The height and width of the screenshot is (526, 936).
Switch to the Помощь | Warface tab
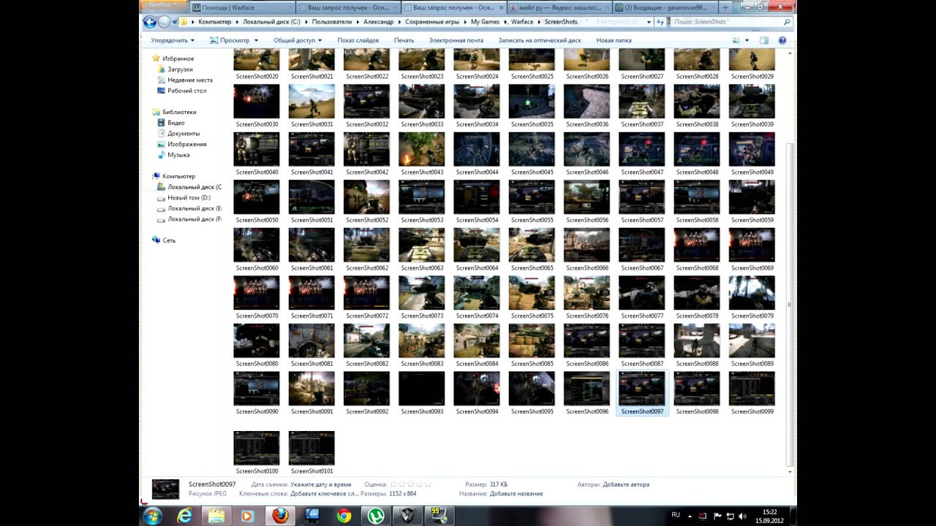tap(241, 7)
